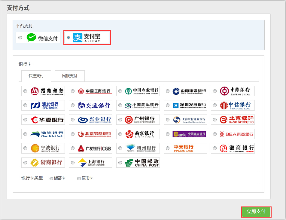
Task: Click the 广发银行 CGB logo
Action: tap(94, 148)
